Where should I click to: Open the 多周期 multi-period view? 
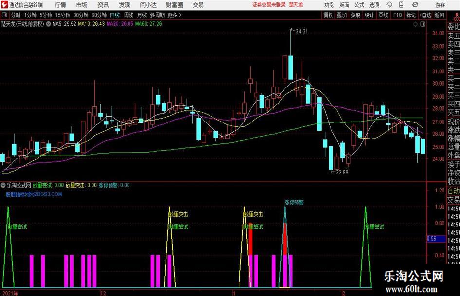[157, 15]
